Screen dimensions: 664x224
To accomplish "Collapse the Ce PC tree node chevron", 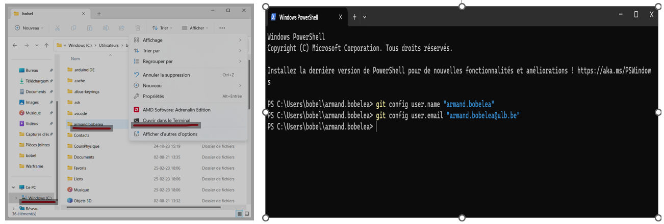I will 13,187.
